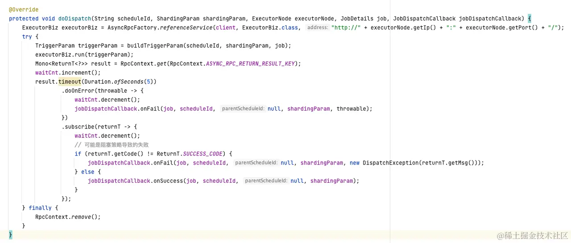Click the ofSeconds method call

pyautogui.click(x=129, y=82)
